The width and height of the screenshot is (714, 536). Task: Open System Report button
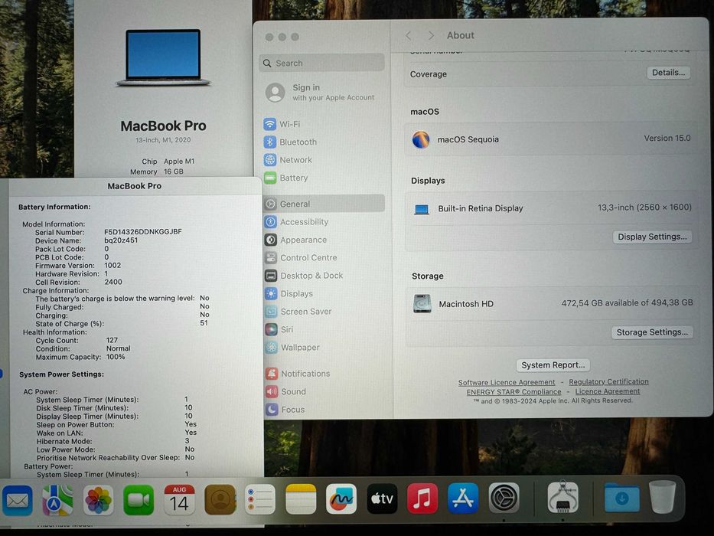coord(553,365)
